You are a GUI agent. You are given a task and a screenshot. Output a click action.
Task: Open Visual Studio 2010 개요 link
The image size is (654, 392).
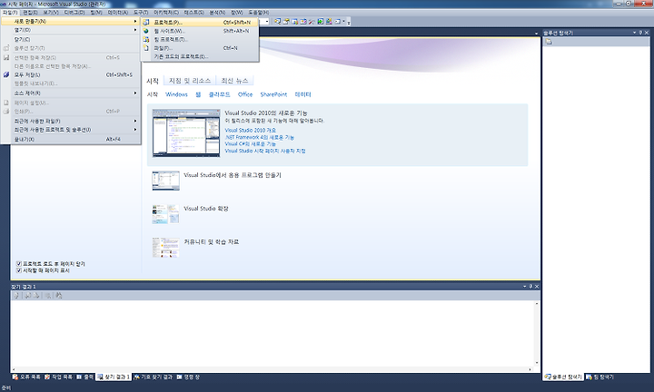point(251,131)
